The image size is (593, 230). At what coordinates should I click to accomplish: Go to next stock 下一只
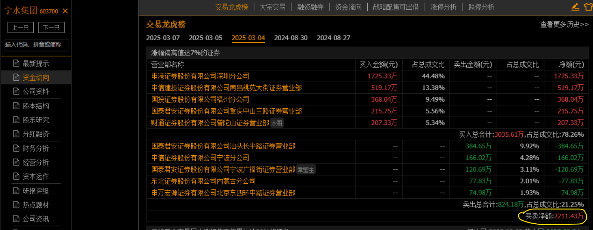51,27
